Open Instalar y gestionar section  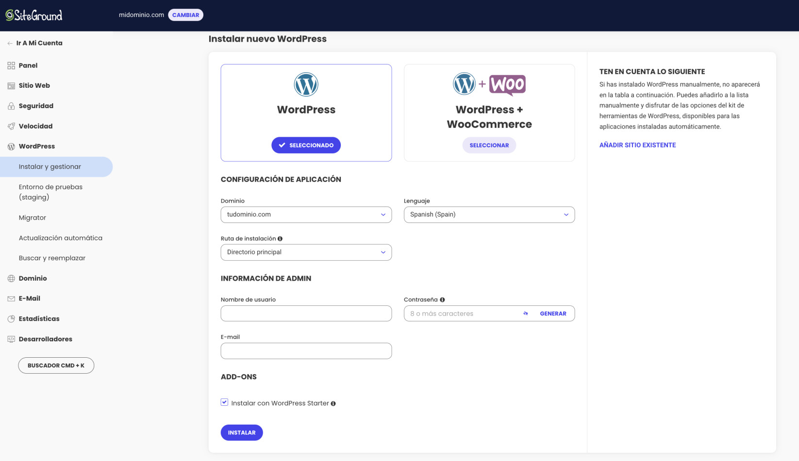tap(56, 167)
